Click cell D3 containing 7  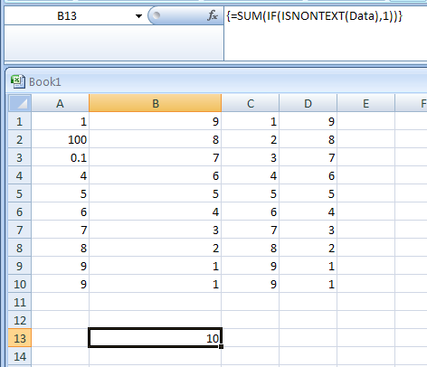[x=308, y=157]
